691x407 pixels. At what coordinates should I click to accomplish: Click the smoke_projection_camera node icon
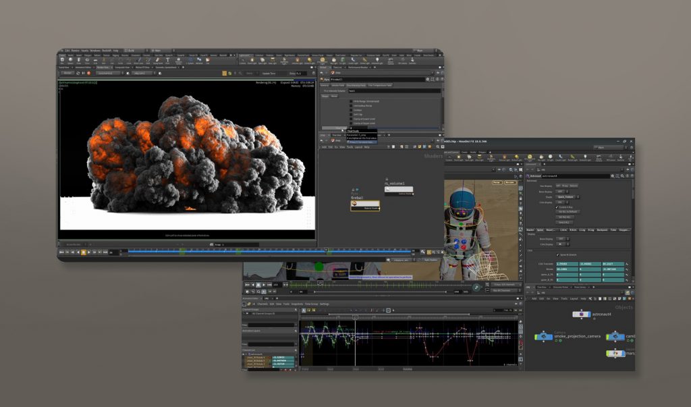tap(543, 336)
